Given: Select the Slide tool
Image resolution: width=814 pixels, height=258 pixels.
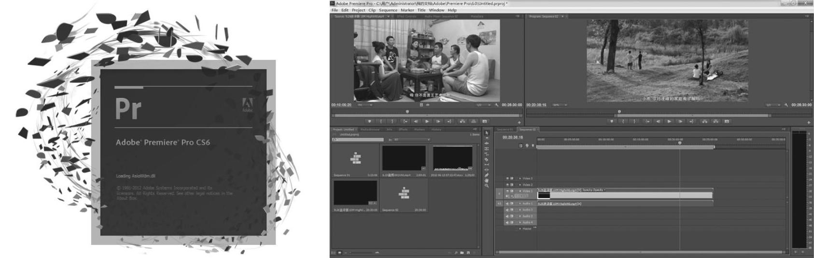Looking at the screenshot, I should [487, 170].
